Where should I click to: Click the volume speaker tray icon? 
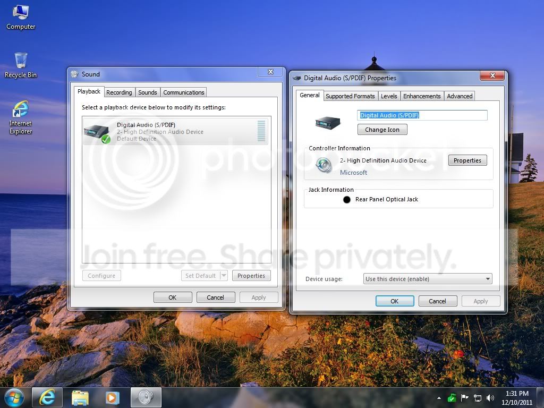point(490,398)
